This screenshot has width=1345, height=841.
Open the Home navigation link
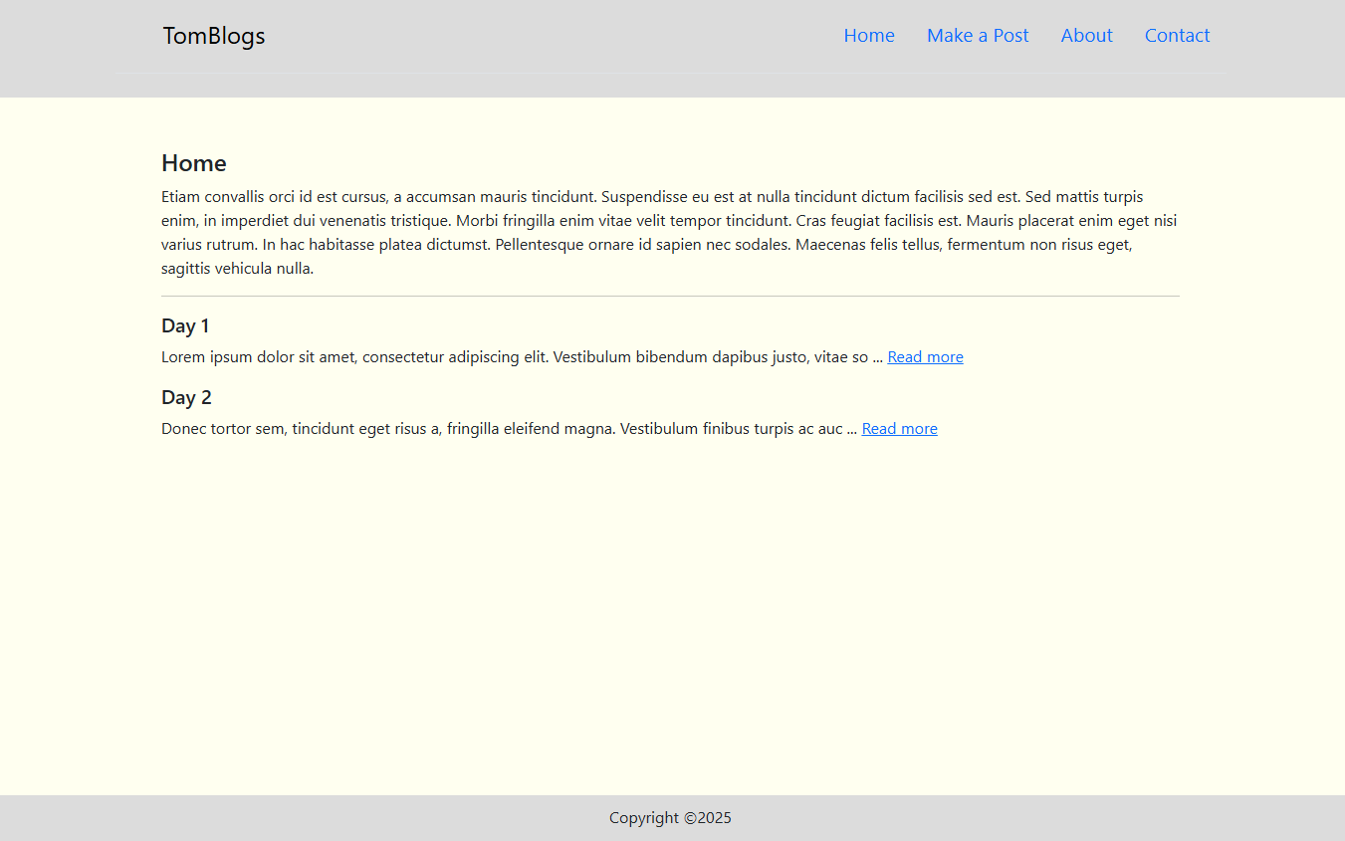click(x=868, y=36)
